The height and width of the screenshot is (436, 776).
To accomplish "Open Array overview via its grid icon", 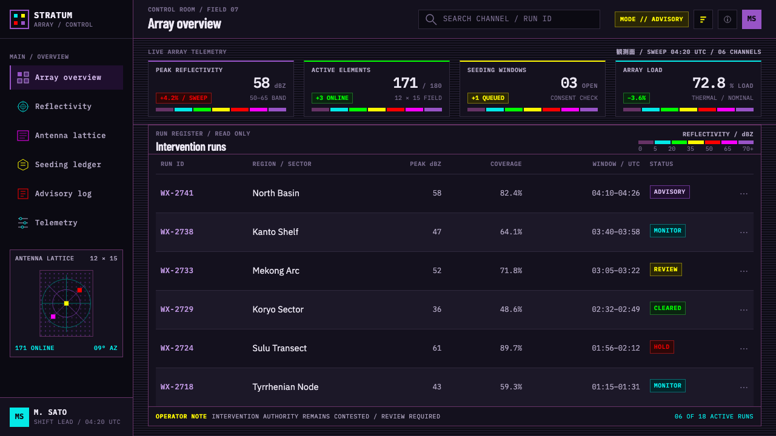I will point(23,78).
